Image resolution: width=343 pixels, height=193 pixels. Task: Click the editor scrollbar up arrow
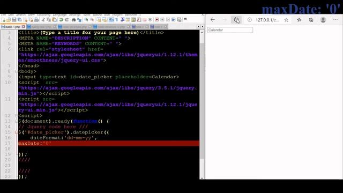(x=202, y=32)
